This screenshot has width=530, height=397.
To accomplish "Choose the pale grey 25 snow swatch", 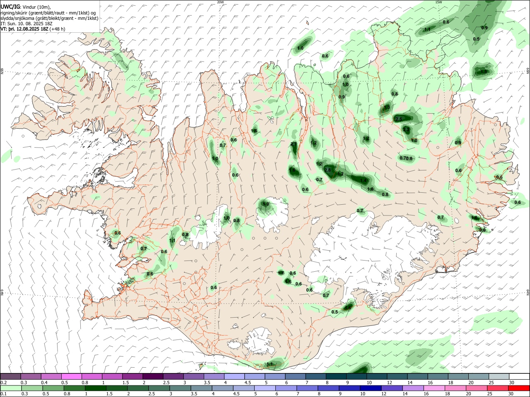I will (499, 376).
